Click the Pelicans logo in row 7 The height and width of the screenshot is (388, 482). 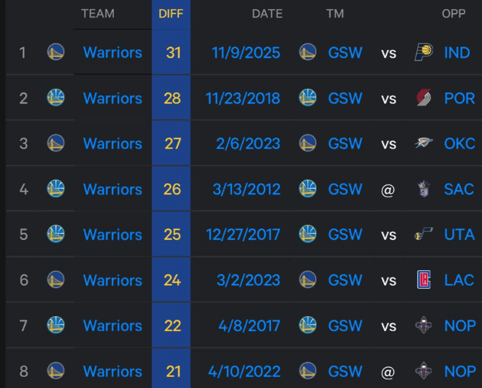click(x=424, y=325)
